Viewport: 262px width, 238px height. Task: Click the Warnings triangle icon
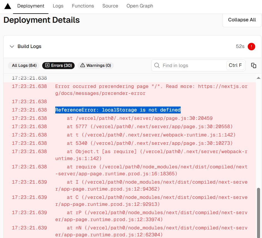82,65
